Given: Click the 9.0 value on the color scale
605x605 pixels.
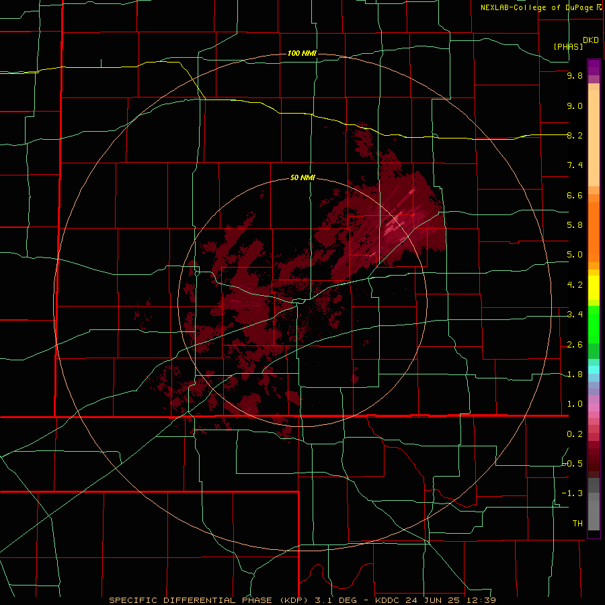Looking at the screenshot, I should click(x=575, y=106).
